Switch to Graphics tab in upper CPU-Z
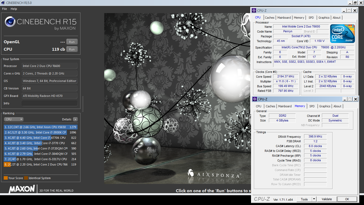364x205 pixels. pyautogui.click(x=324, y=18)
